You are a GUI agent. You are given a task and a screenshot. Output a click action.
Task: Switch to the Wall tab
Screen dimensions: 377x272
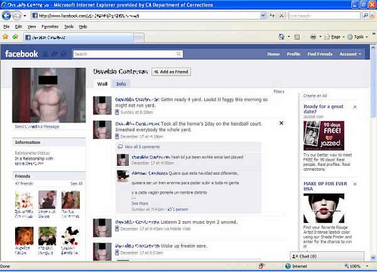click(x=102, y=84)
